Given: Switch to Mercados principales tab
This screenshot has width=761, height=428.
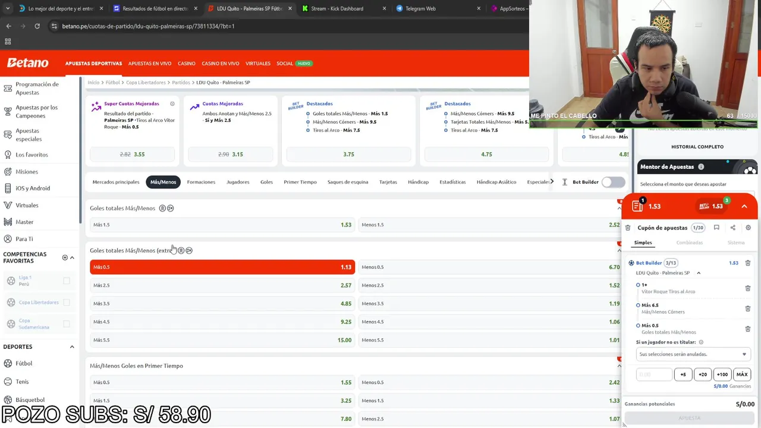Looking at the screenshot, I should pos(116,182).
